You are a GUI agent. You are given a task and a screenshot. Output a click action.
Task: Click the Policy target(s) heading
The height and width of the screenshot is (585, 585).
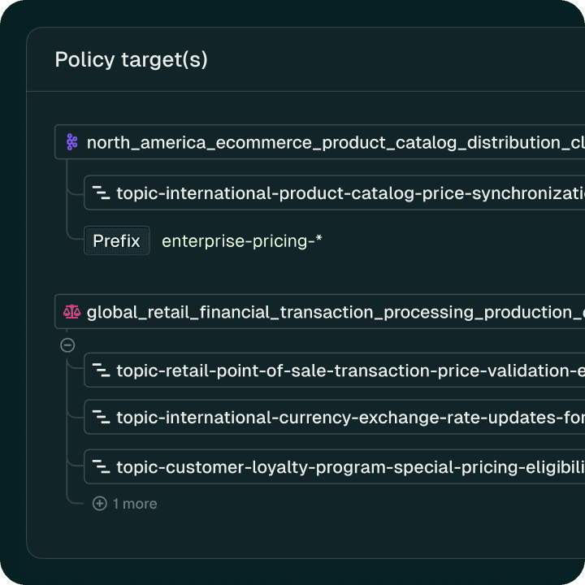click(x=131, y=60)
